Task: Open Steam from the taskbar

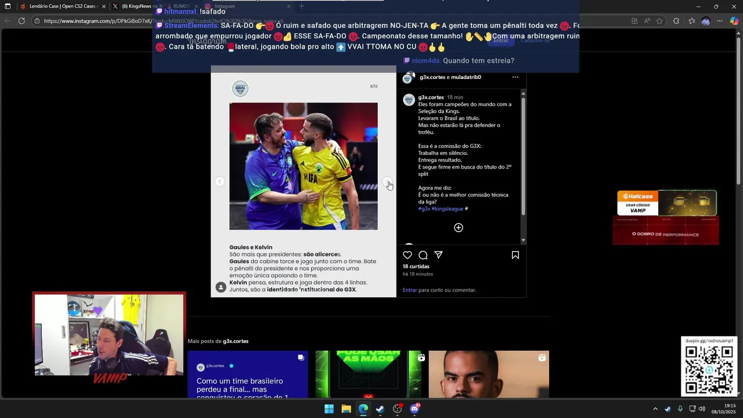Action: pyautogui.click(x=380, y=409)
